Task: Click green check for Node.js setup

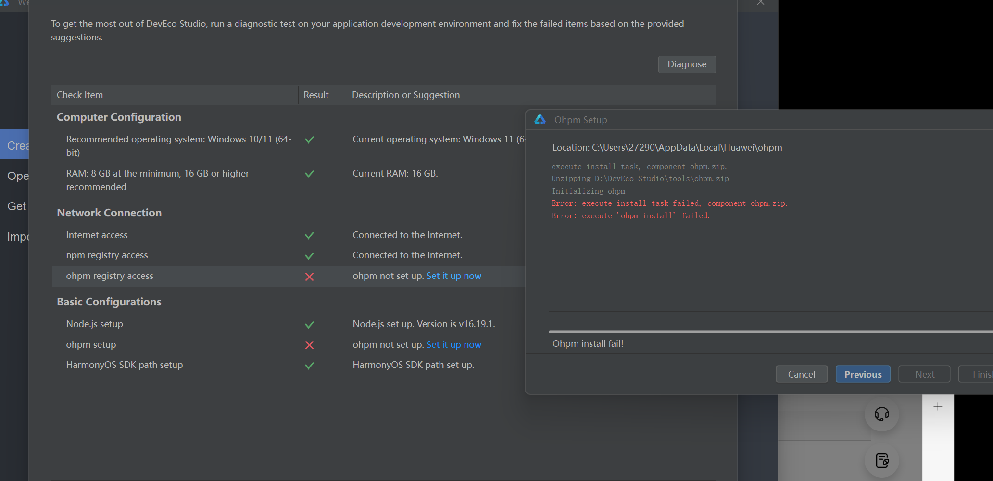Action: pyautogui.click(x=309, y=325)
